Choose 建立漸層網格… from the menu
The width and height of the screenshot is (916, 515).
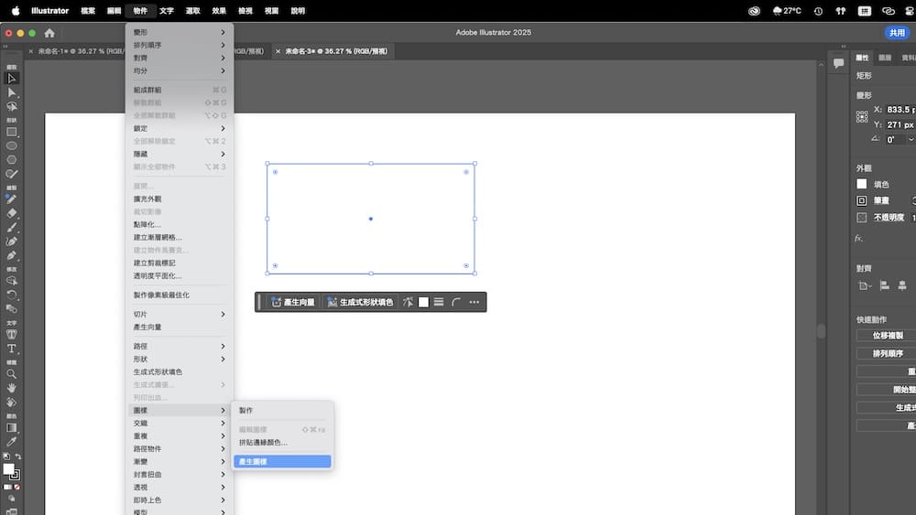coord(180,238)
